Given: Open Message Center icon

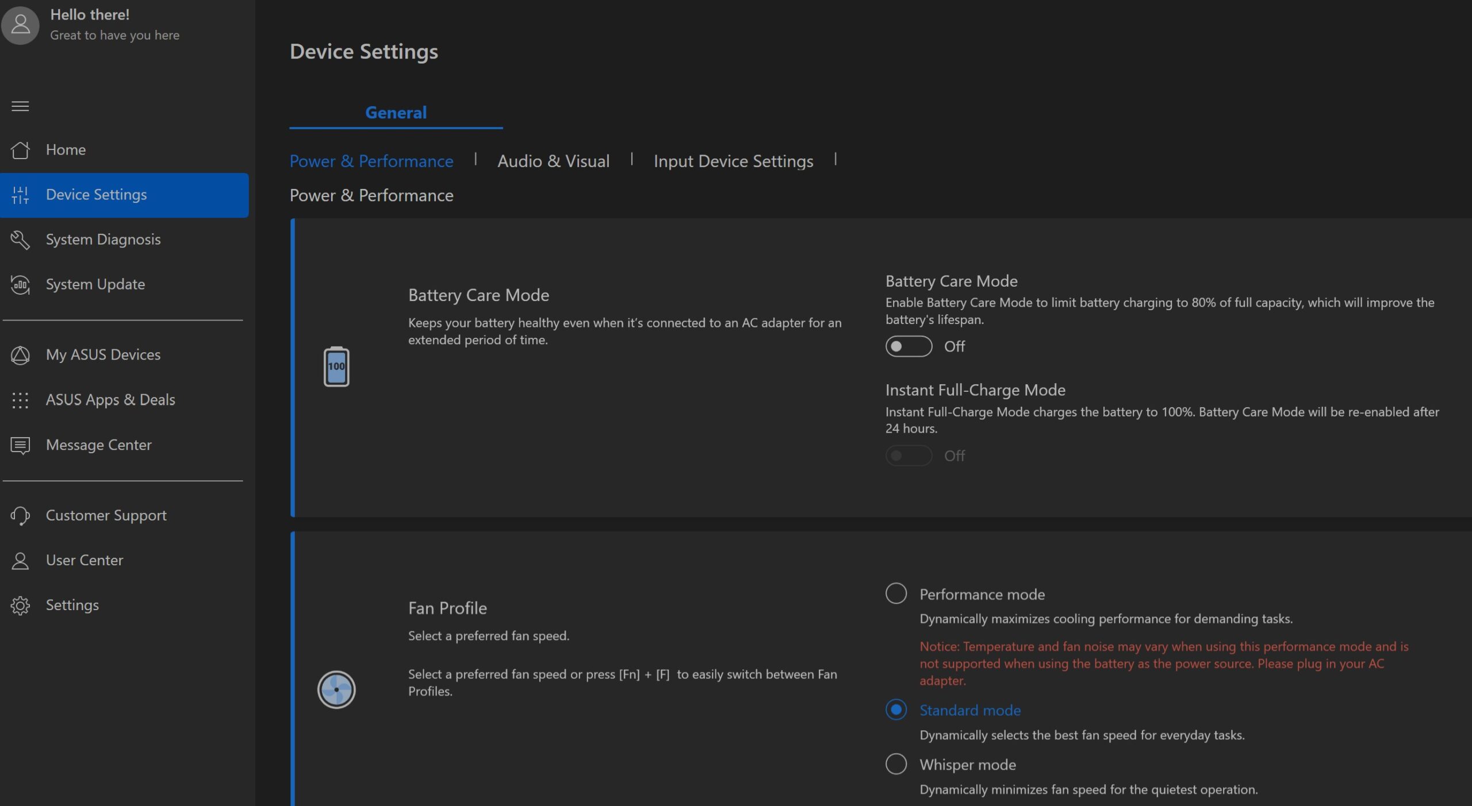Looking at the screenshot, I should click(20, 445).
